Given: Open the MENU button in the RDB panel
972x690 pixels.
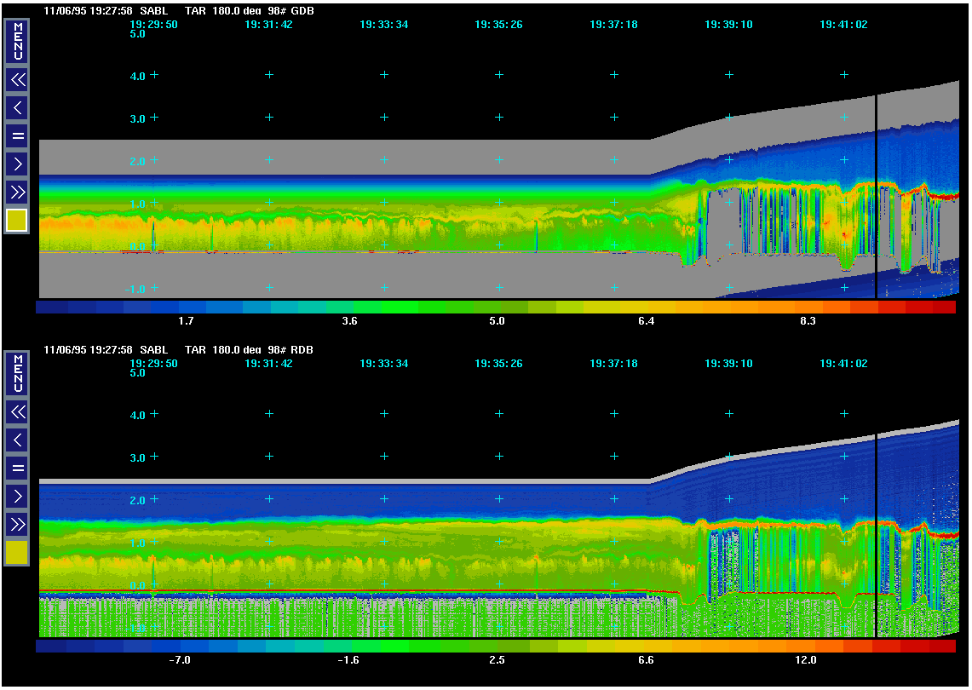Looking at the screenshot, I should [x=17, y=375].
